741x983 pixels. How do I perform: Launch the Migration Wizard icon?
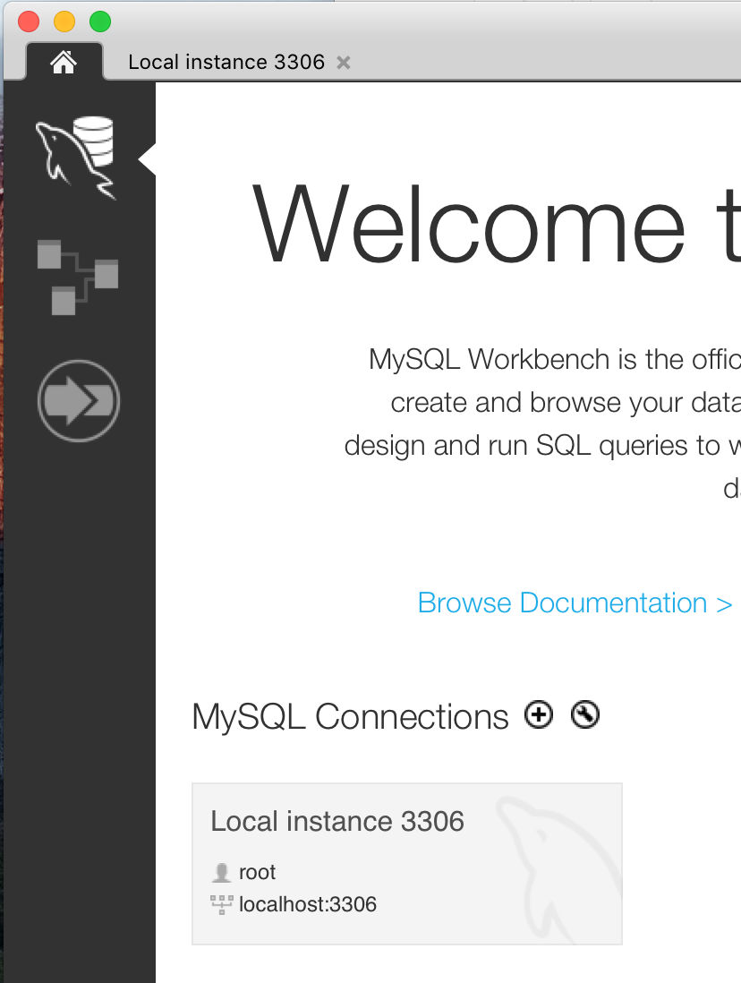[x=78, y=401]
